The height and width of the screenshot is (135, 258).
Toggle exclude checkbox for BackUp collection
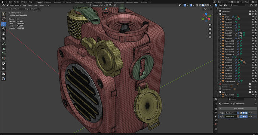250,87
